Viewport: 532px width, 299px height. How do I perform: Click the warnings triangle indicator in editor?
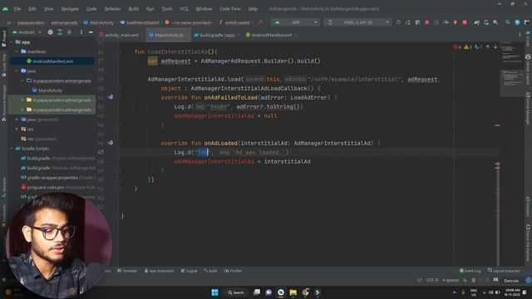[x=467, y=47]
